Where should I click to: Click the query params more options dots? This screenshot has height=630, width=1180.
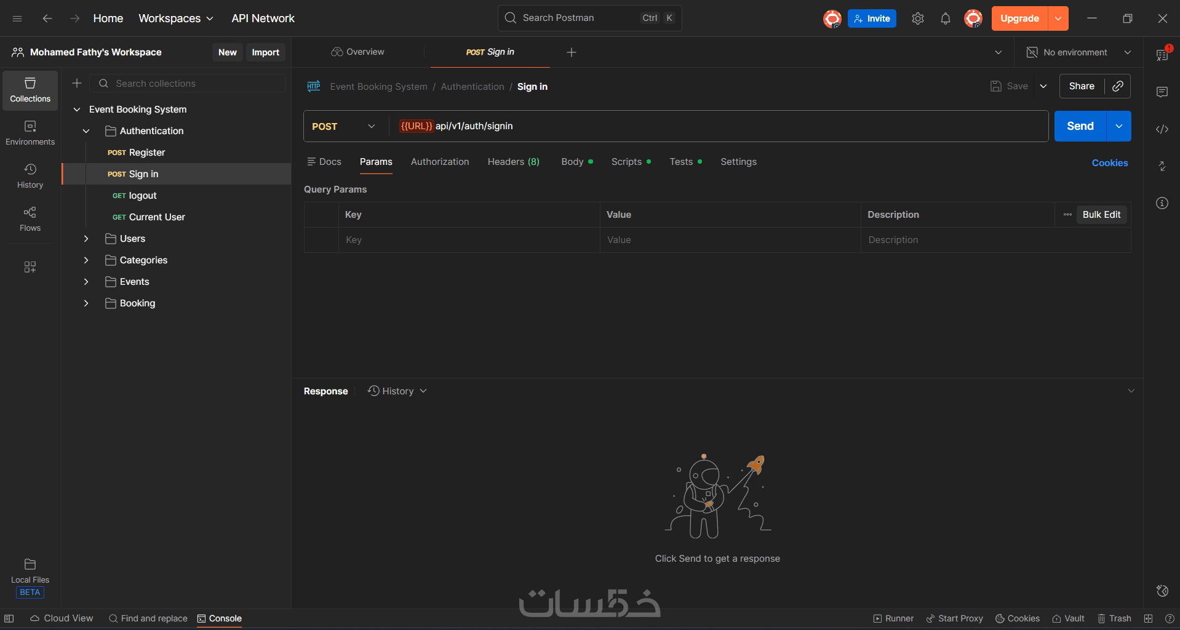[x=1067, y=215]
